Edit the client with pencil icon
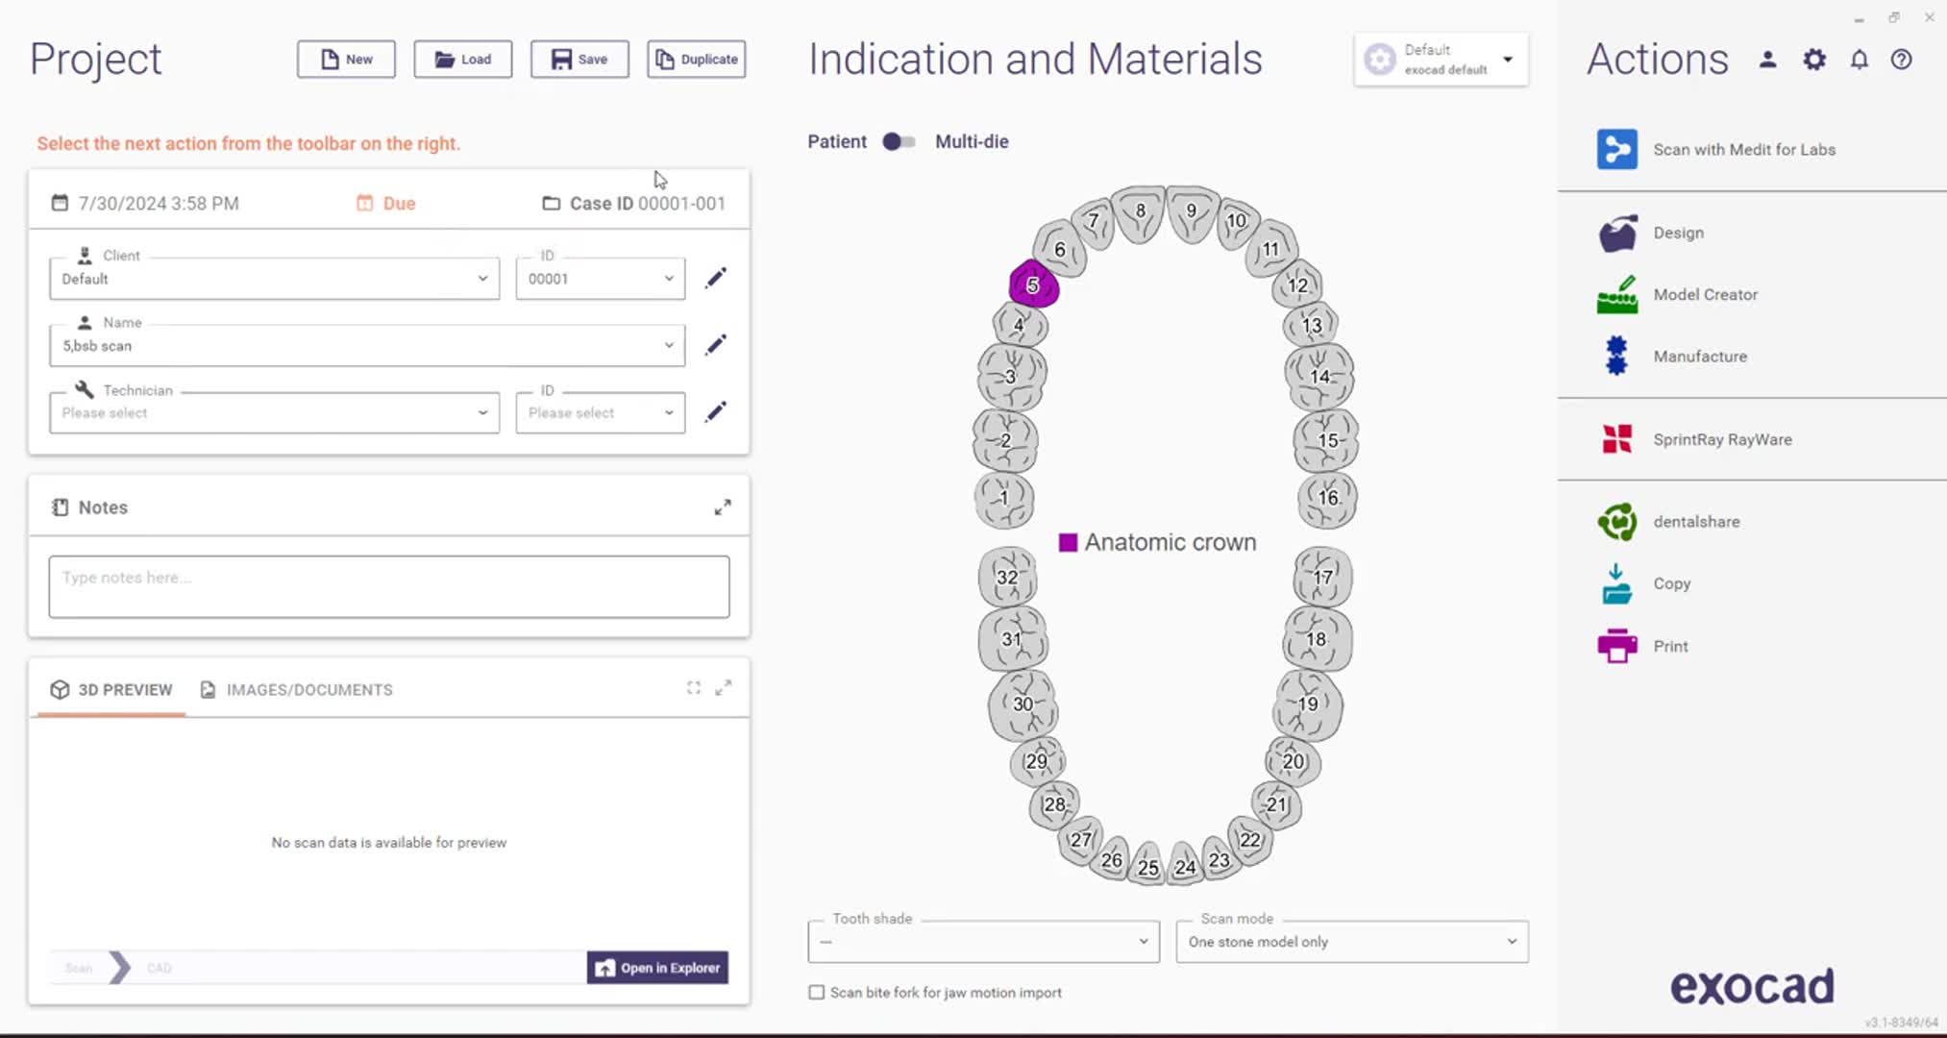 click(716, 278)
